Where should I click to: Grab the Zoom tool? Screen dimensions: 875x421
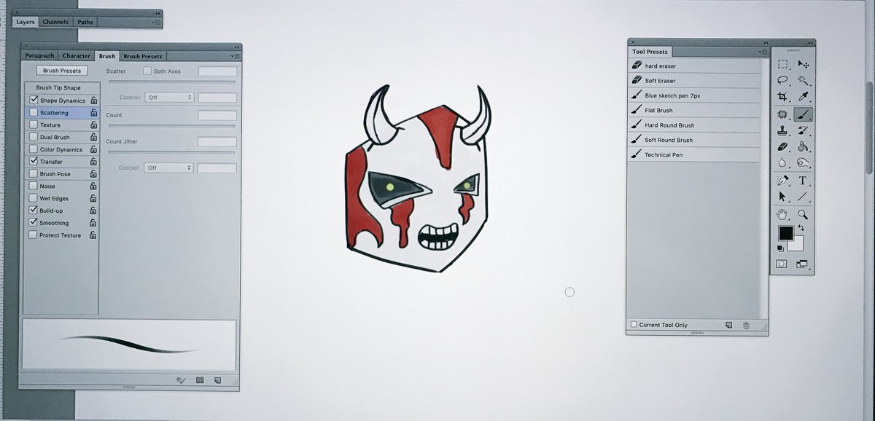pyautogui.click(x=801, y=216)
